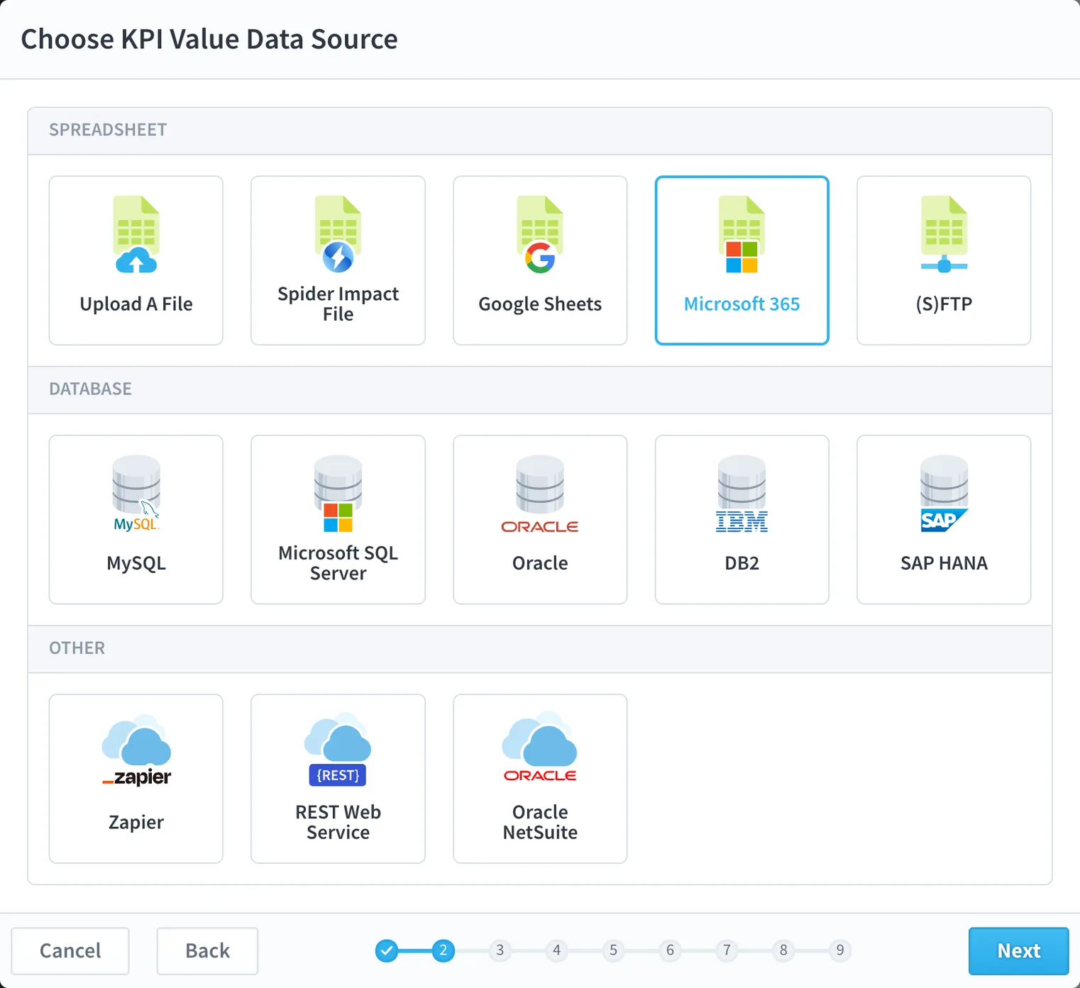Return to completed step 1 checkmark
Screen dimensions: 1080x988
pyautogui.click(x=387, y=950)
